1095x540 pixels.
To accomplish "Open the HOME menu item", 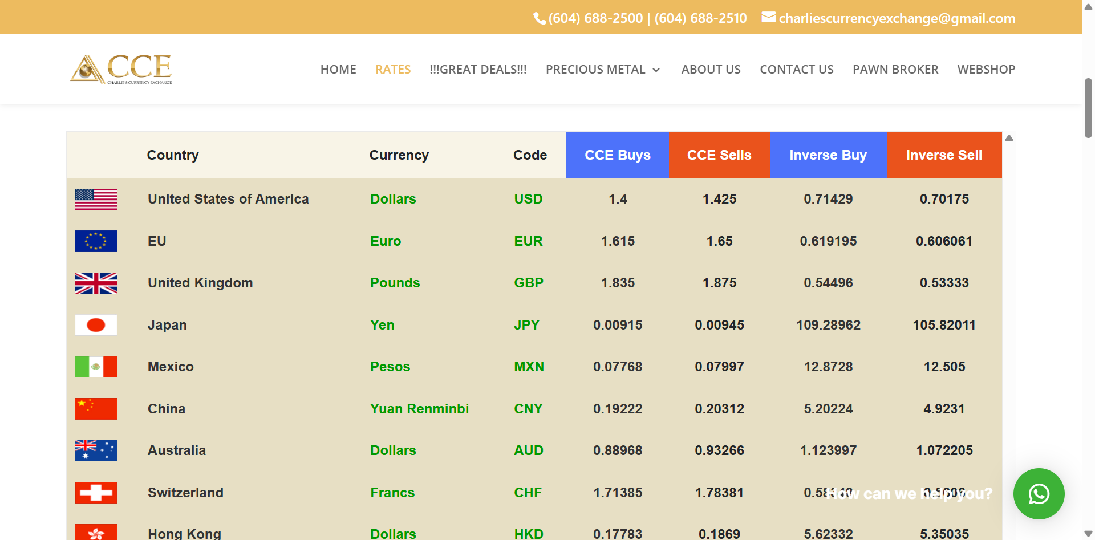I will tap(338, 69).
